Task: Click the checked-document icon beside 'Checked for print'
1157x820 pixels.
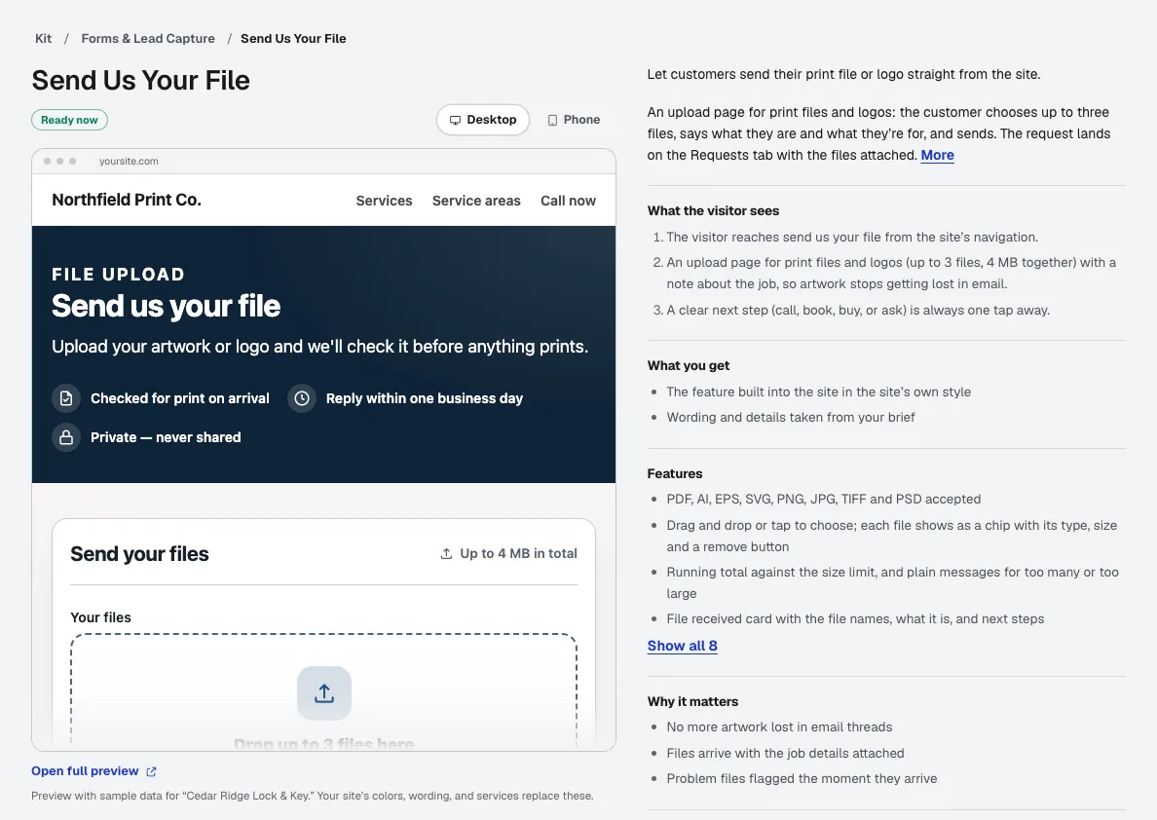Action: pyautogui.click(x=66, y=398)
